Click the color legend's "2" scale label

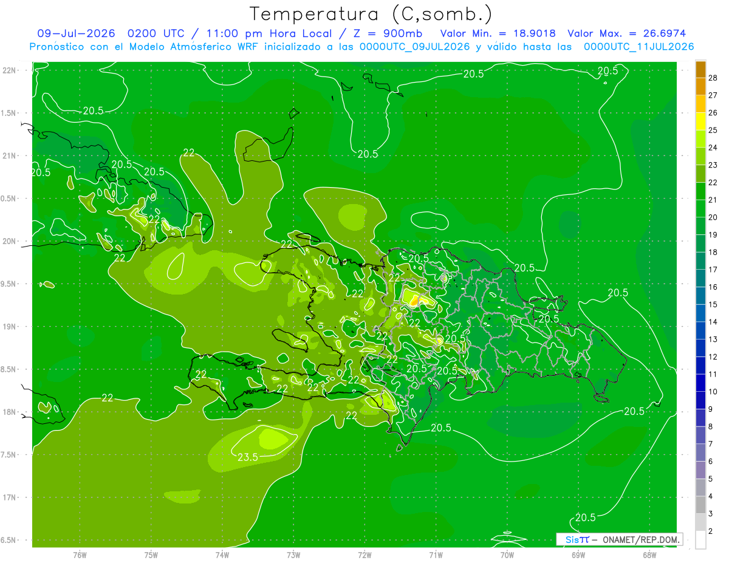[711, 531]
